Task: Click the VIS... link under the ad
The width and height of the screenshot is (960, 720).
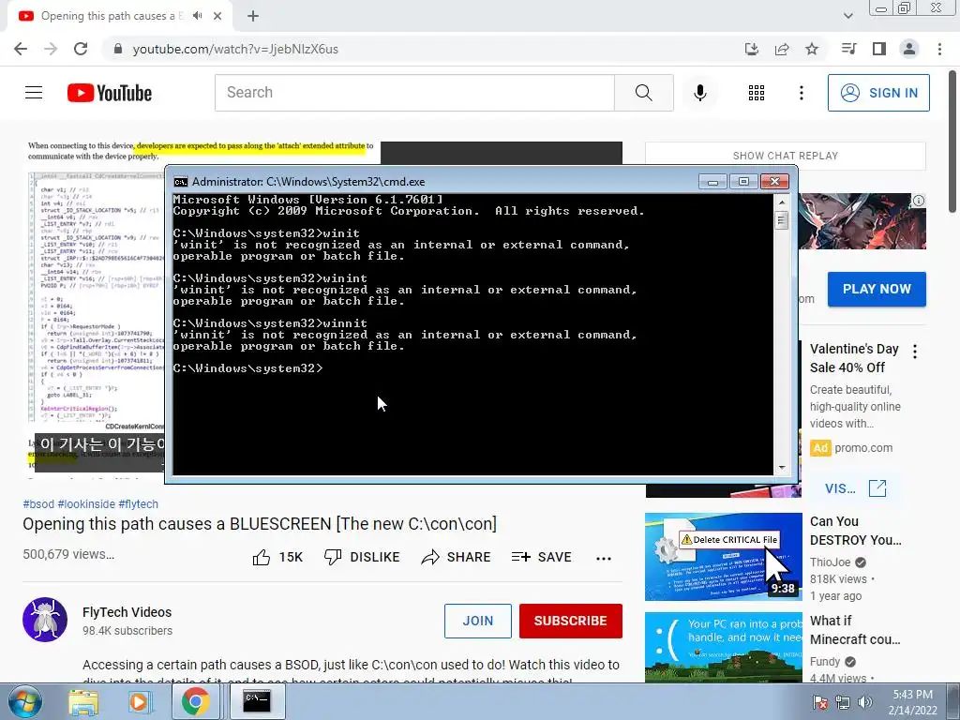Action: coord(840,488)
